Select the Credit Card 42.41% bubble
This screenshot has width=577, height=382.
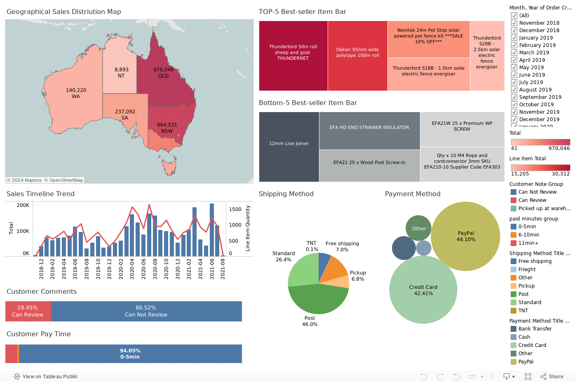click(423, 290)
